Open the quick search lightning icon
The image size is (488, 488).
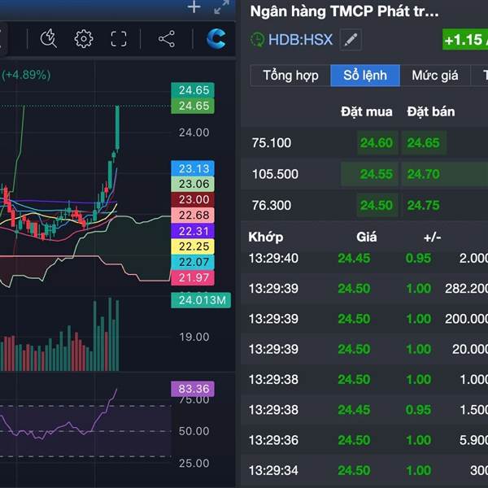pyautogui.click(x=48, y=39)
